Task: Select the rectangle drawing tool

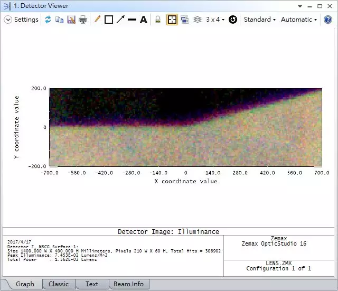Action: pyautogui.click(x=109, y=20)
